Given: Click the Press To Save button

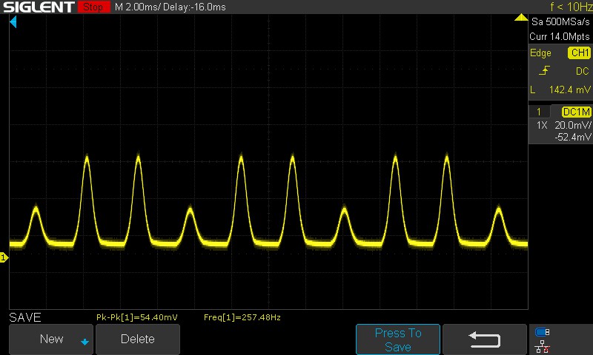Looking at the screenshot, I should [x=398, y=339].
